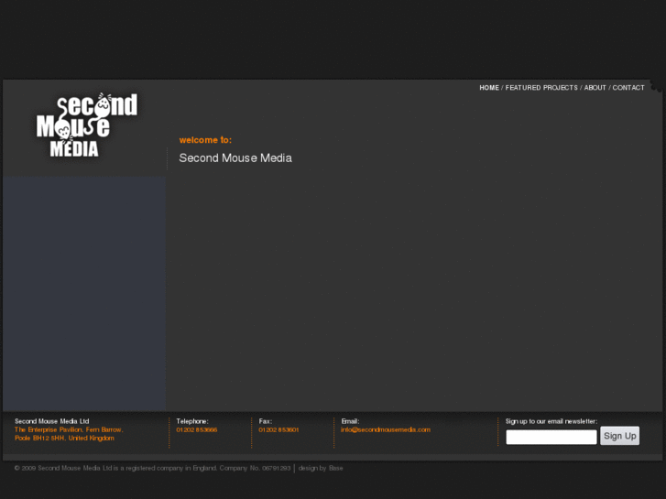
Task: Click the telephone number 01202 853666
Action: click(197, 429)
